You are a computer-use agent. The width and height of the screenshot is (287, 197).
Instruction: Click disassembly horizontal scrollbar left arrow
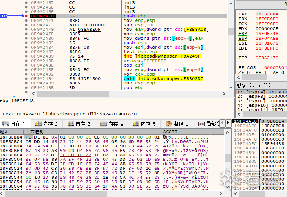[33, 93]
